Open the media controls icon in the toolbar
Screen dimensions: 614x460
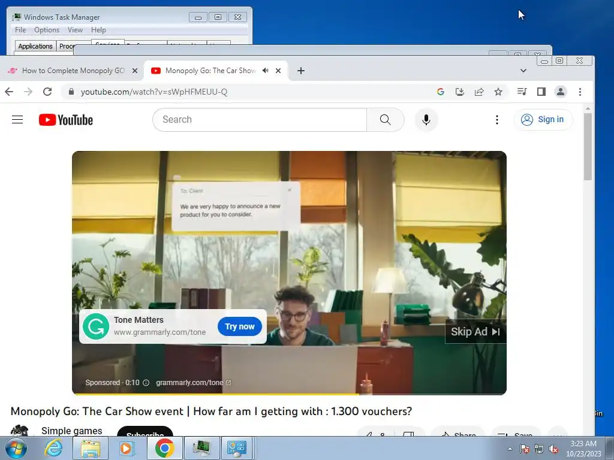(522, 92)
